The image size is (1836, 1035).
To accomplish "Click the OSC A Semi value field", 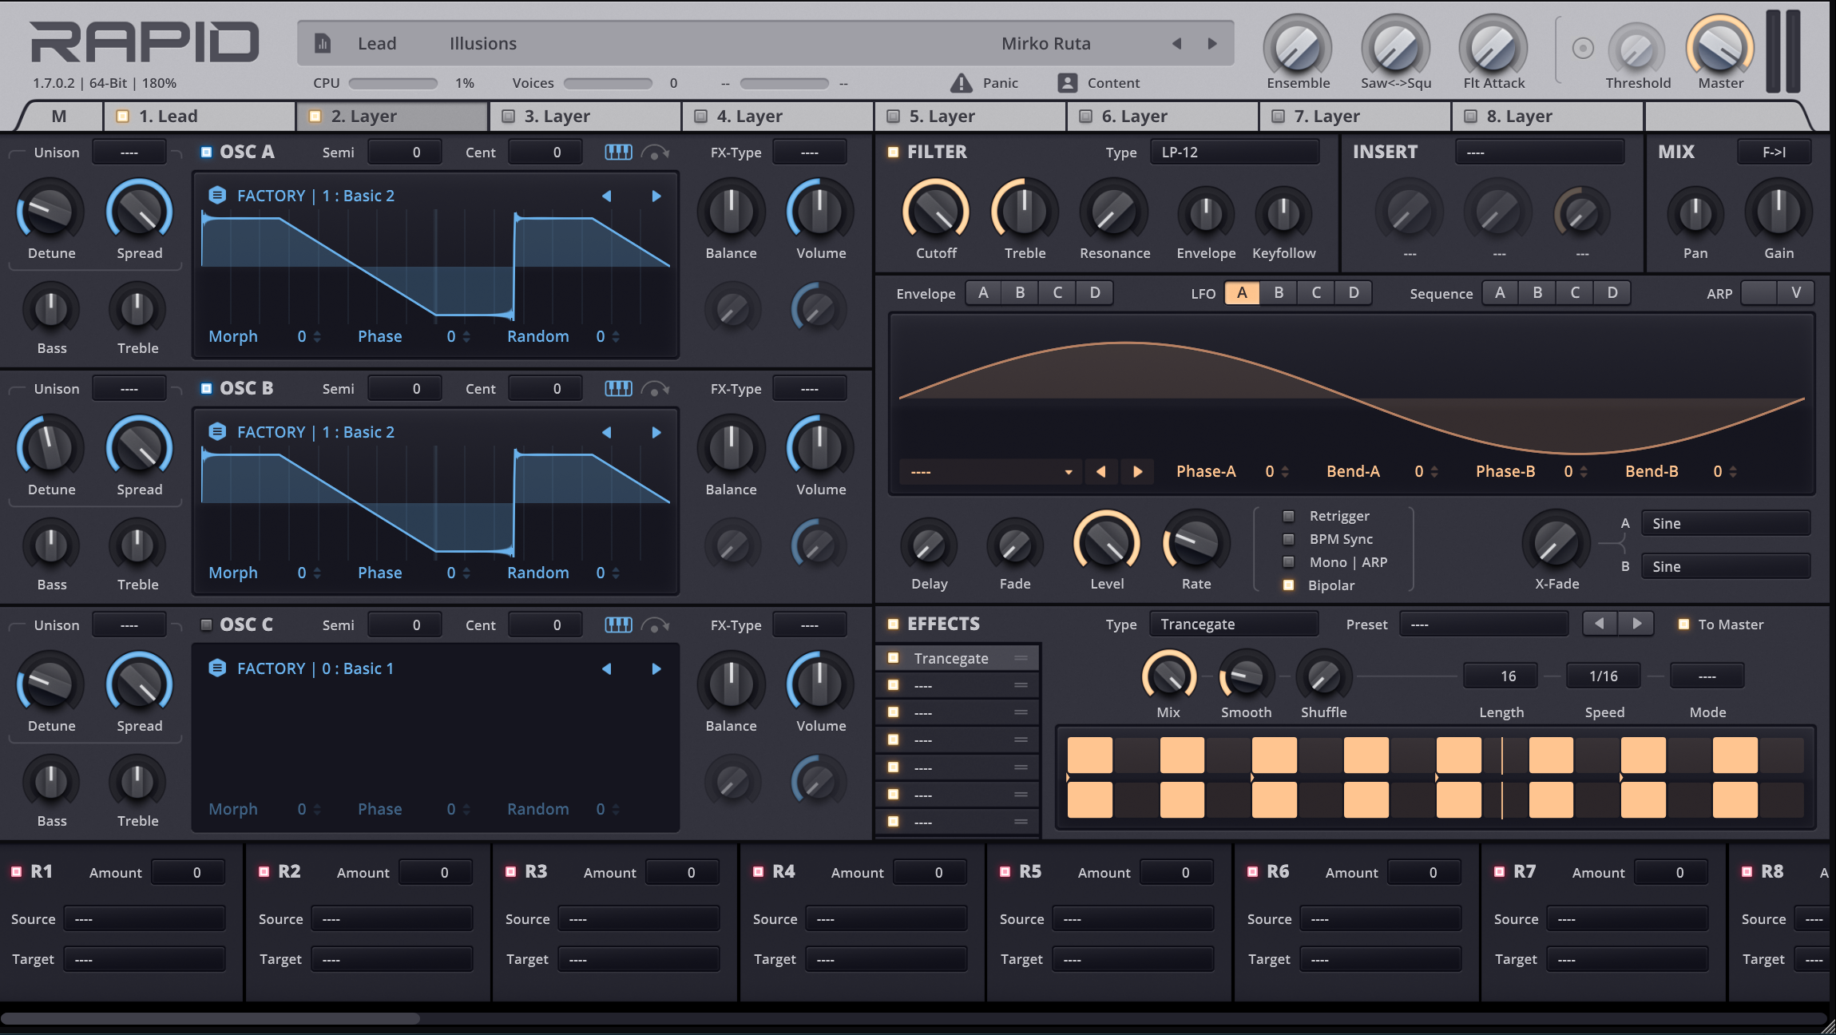I will tap(404, 152).
